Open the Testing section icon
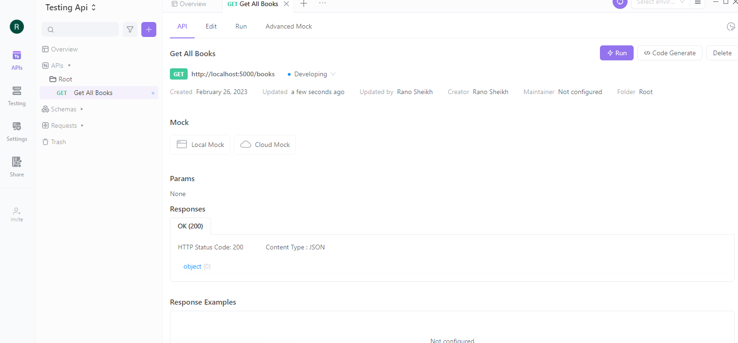The image size is (738, 343). 17,96
